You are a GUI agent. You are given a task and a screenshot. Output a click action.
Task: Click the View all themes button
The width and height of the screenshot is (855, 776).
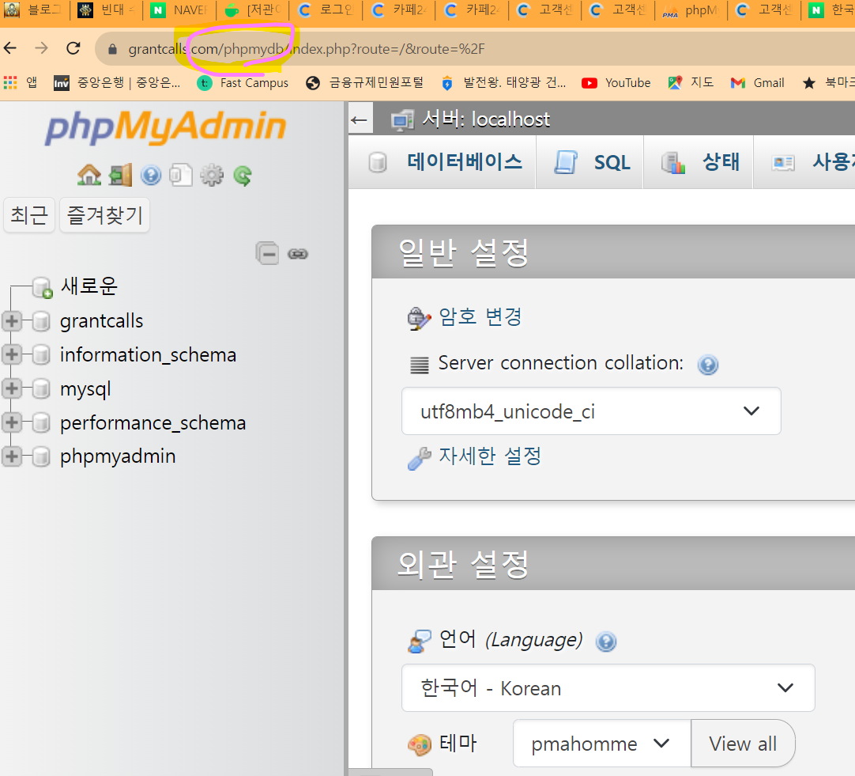(x=743, y=744)
